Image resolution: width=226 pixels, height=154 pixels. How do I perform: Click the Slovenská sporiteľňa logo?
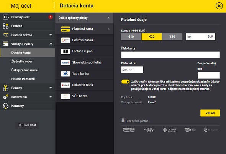66,63
